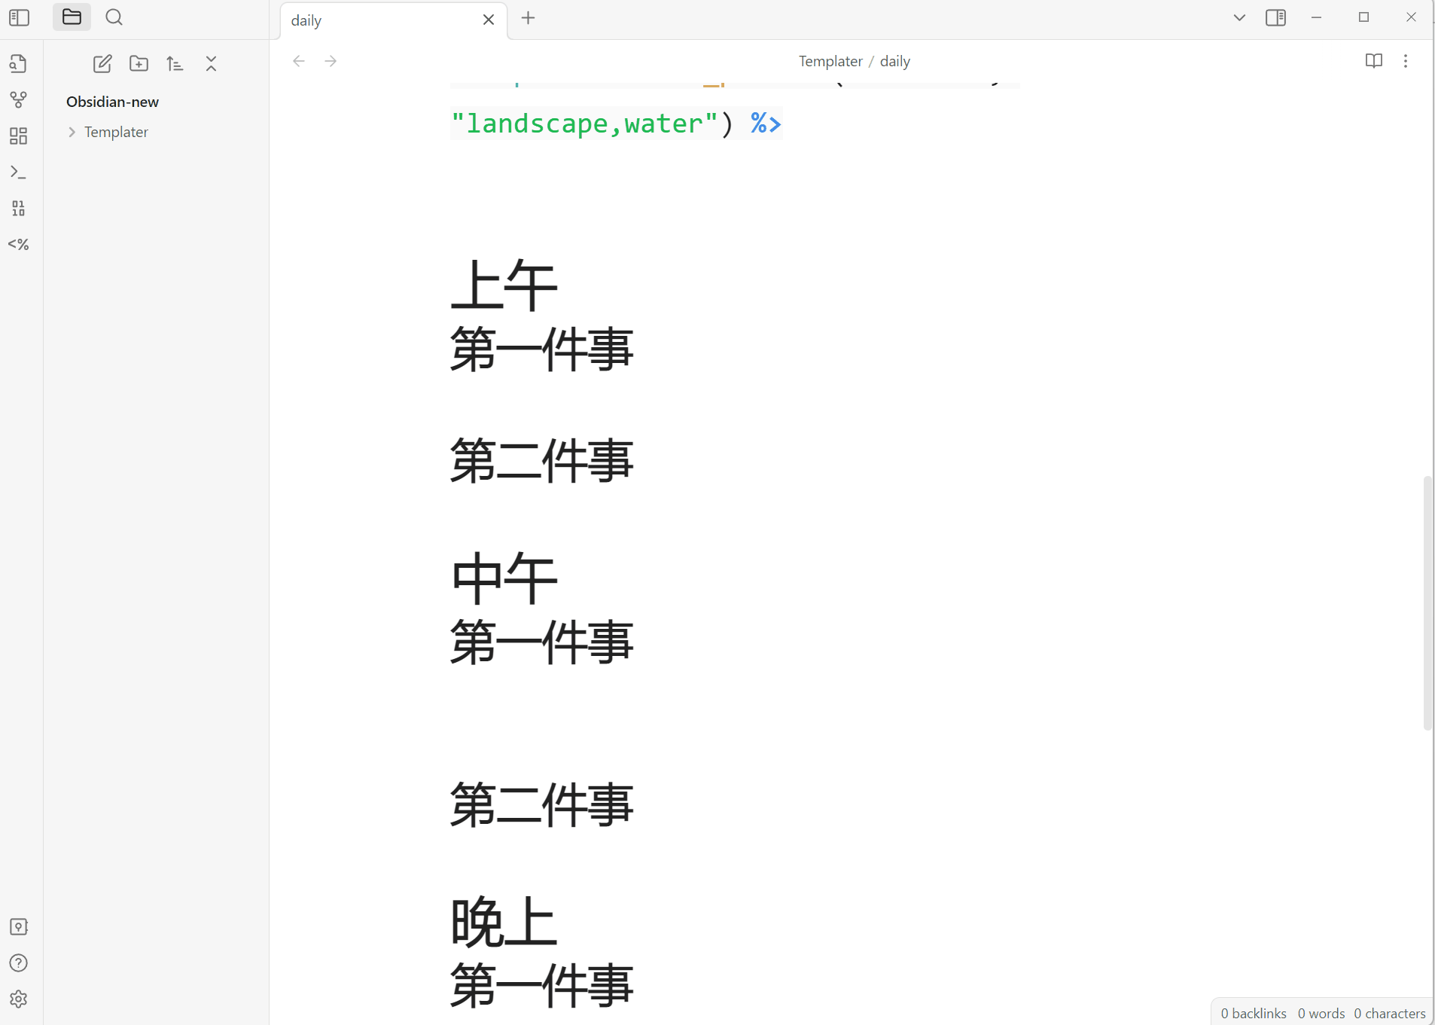The image size is (1435, 1025).
Task: Open the help icon
Action: (x=19, y=962)
